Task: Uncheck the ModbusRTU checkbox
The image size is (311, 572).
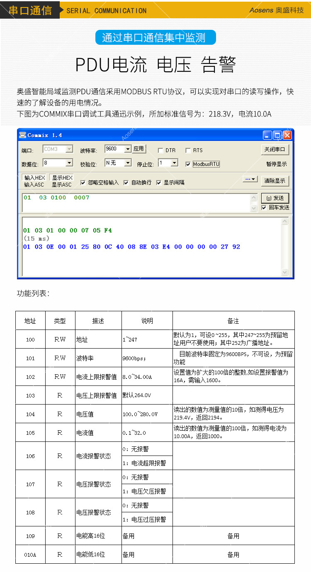Action: [x=188, y=164]
